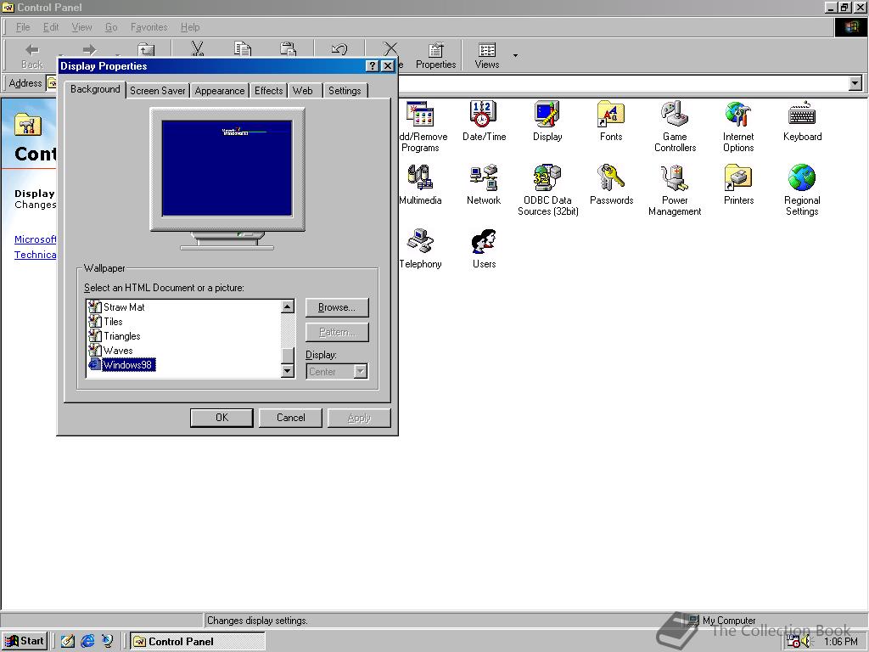Click Cancel in Display Properties
This screenshot has width=869, height=652.
coord(290,418)
